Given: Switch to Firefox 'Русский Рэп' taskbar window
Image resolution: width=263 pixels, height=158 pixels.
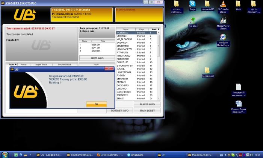Looking at the screenshot, I should [x=110, y=155].
